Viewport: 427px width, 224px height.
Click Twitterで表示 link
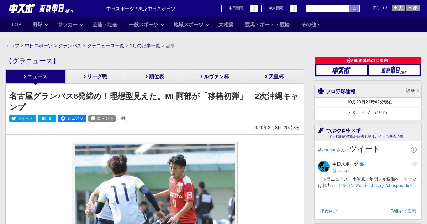(403, 211)
